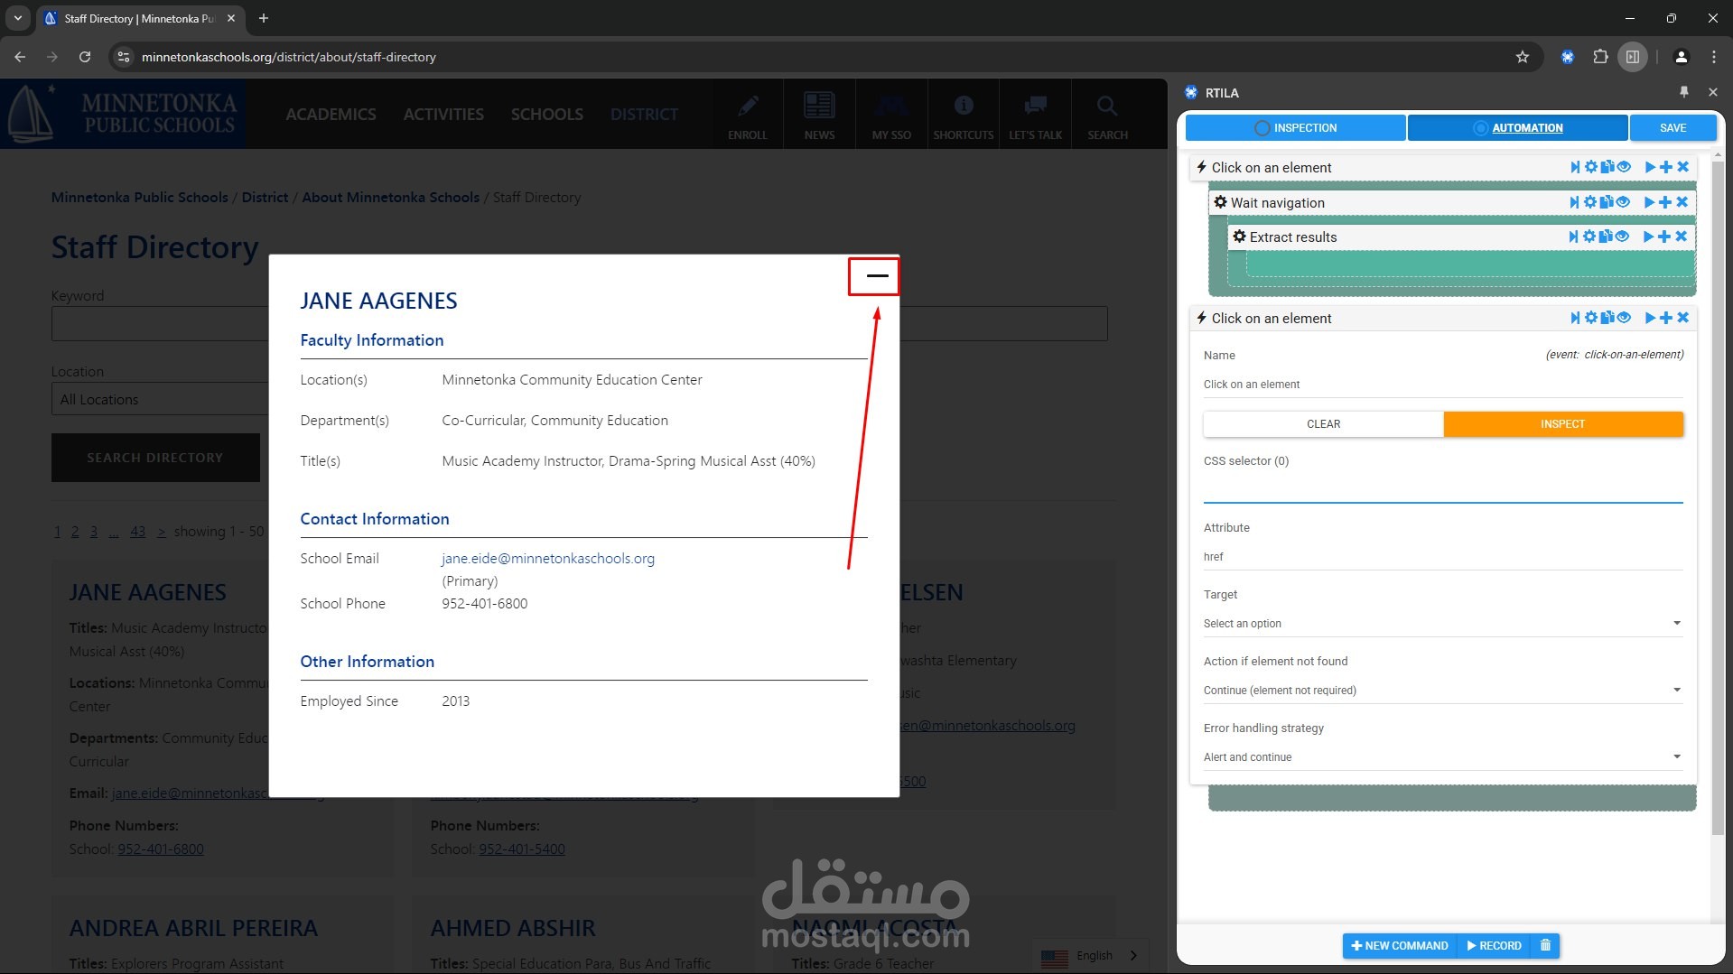Toggle visibility eye on Wait navigation
1733x974 pixels.
[1623, 202]
